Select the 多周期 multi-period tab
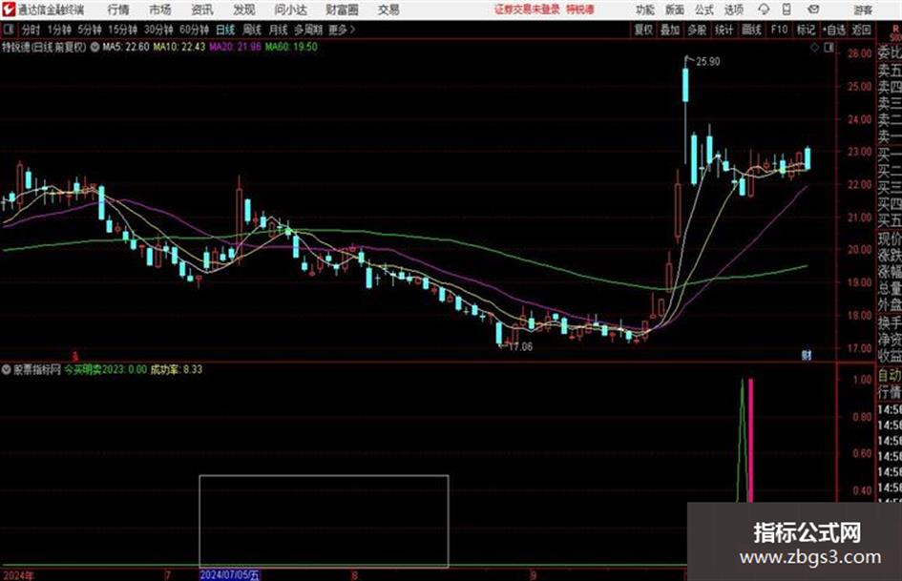The height and width of the screenshot is (581, 902). click(x=309, y=30)
